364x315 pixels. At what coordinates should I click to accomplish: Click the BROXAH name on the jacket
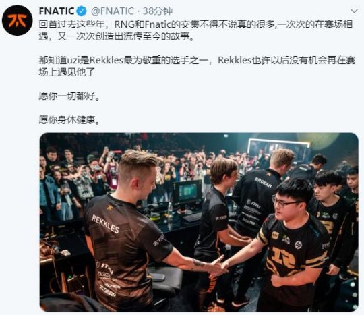pyautogui.click(x=264, y=183)
